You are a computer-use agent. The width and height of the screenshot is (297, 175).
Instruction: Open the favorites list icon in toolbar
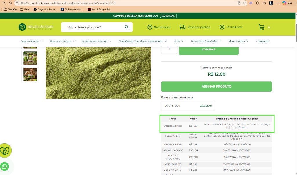tap(265, 3)
